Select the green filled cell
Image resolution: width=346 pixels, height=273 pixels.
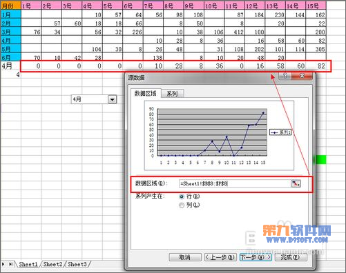click(320, 160)
